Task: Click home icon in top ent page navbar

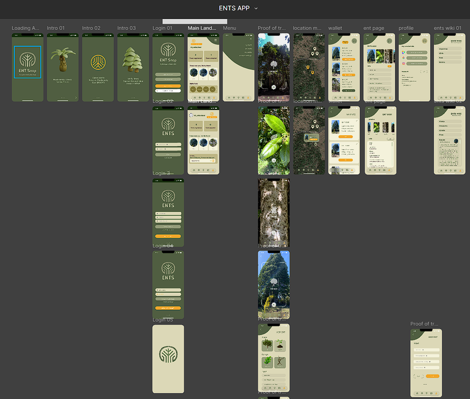Action: pyautogui.click(x=371, y=98)
